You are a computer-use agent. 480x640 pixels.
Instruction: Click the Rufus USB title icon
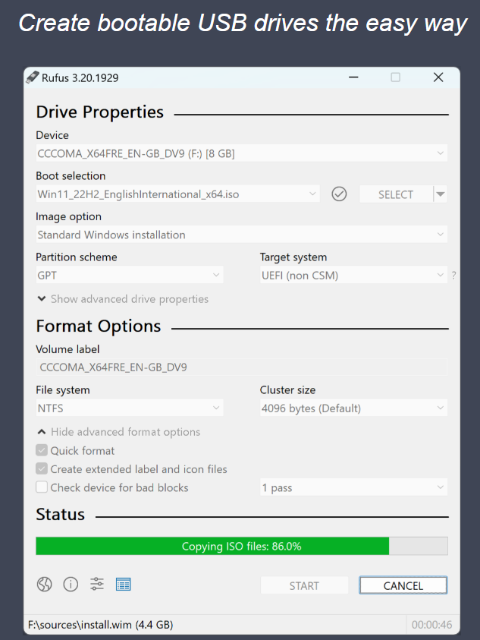click(33, 77)
